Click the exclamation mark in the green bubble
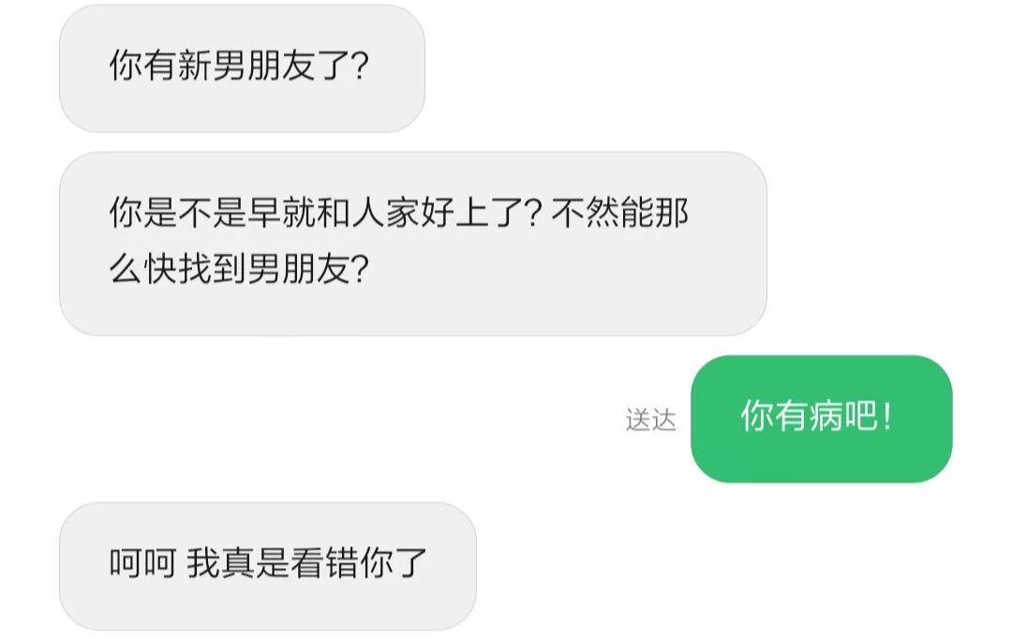This screenshot has height=641, width=1012. point(887,415)
